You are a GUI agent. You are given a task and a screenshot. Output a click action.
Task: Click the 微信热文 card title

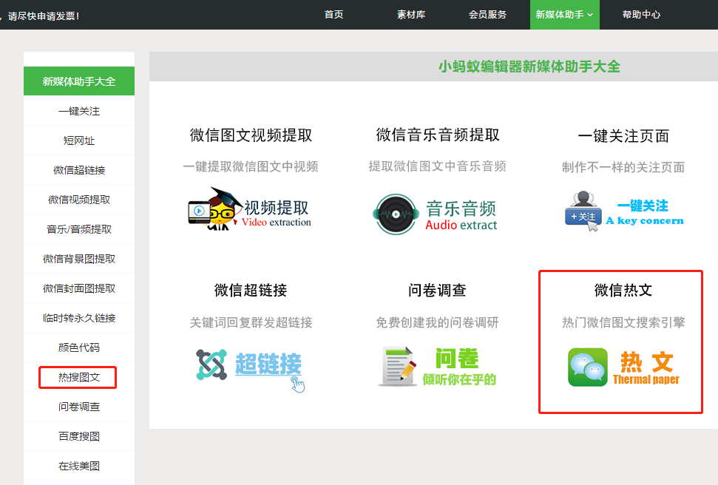click(x=623, y=291)
